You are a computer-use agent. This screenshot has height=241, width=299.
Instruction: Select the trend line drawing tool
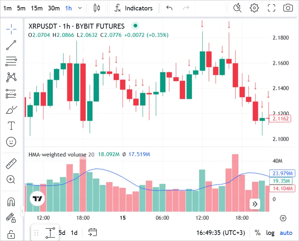coord(11,45)
